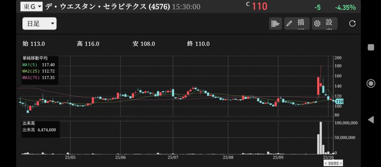Click the 10/03 date selector label
The width and height of the screenshot is (381, 167).
coord(333,163)
